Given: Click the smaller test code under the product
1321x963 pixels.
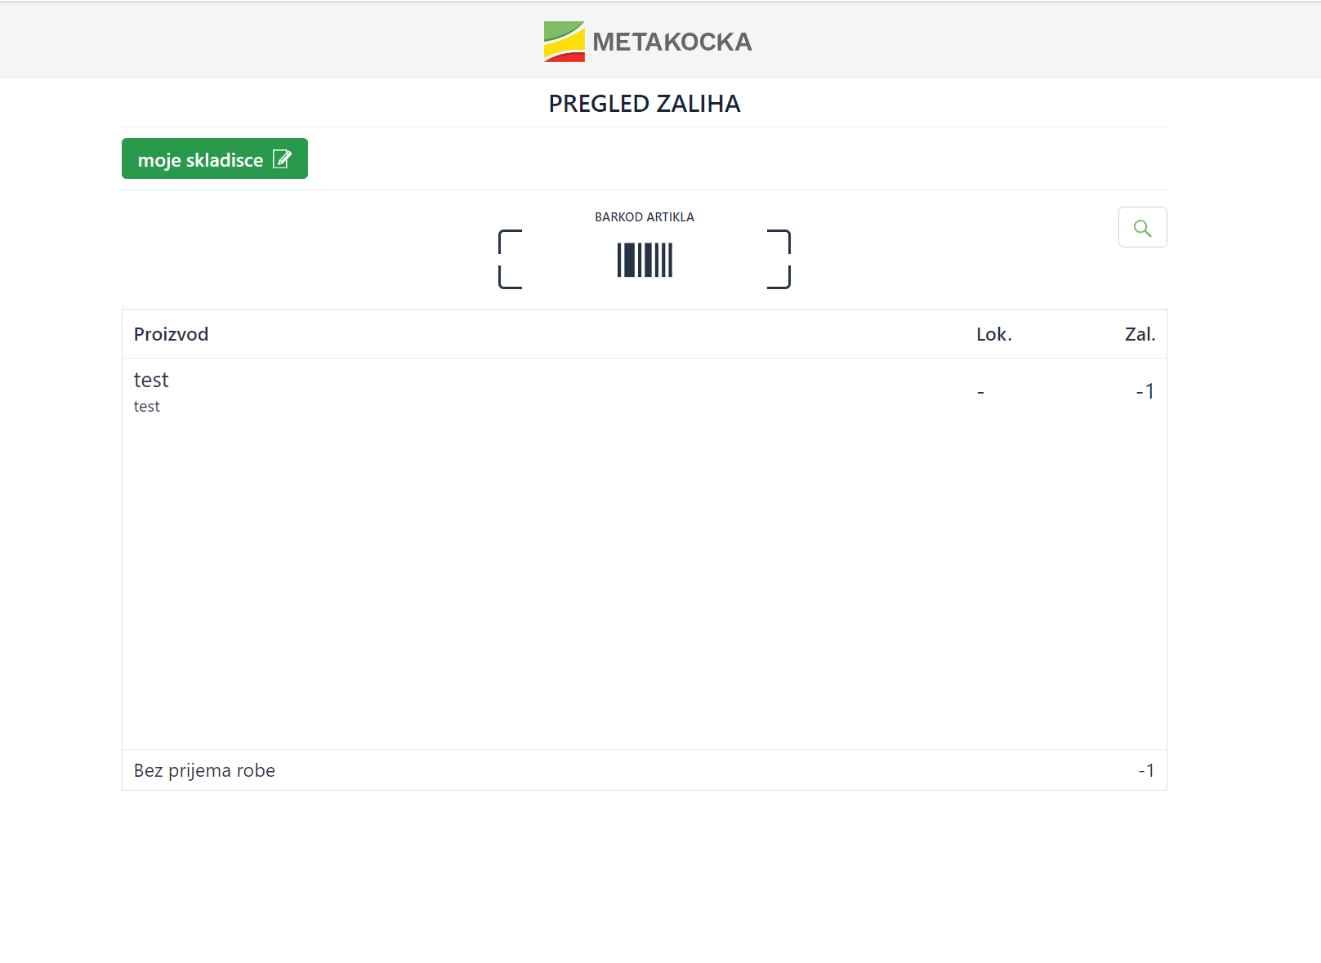Looking at the screenshot, I should (147, 407).
